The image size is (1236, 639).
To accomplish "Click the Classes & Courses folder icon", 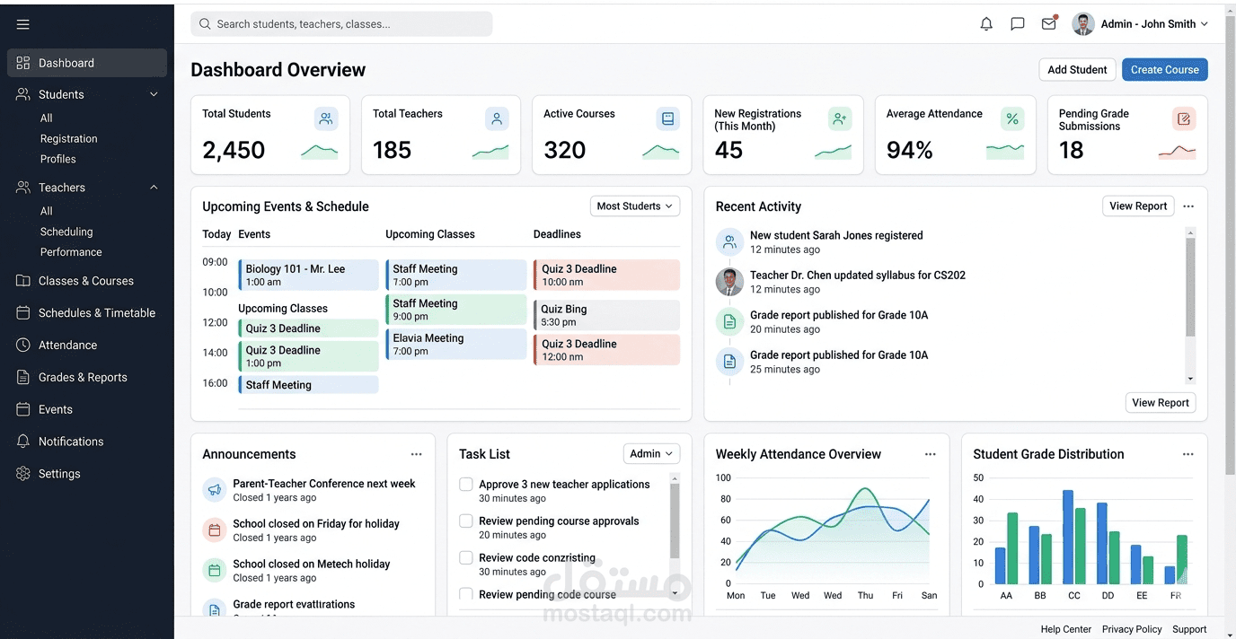I will 23,281.
